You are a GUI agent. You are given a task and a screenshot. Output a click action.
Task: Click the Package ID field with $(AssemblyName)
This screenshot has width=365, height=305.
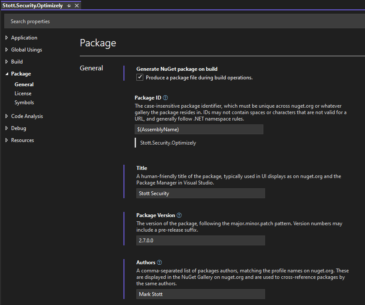click(x=199, y=130)
